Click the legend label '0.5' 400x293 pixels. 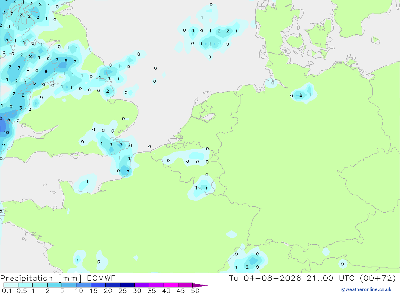click(22, 291)
